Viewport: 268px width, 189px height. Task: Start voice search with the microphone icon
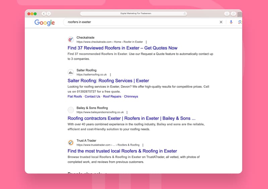pyautogui.click(x=231, y=22)
